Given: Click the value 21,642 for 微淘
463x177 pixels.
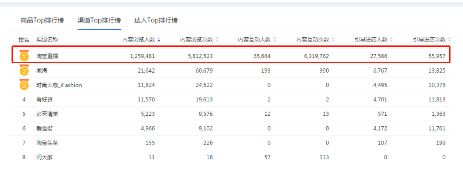Looking at the screenshot, I should (x=146, y=71).
